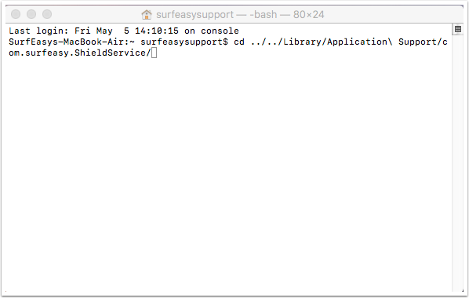Screen dimensions: 469x298
Task: Click the 'SurfEasys-MacBook-Air:~' hostname text
Action: (71, 42)
